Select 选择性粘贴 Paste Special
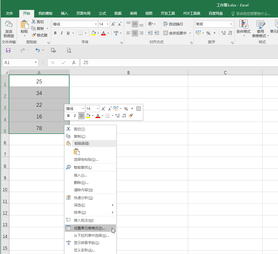The height and width of the screenshot is (254, 278). point(91,159)
